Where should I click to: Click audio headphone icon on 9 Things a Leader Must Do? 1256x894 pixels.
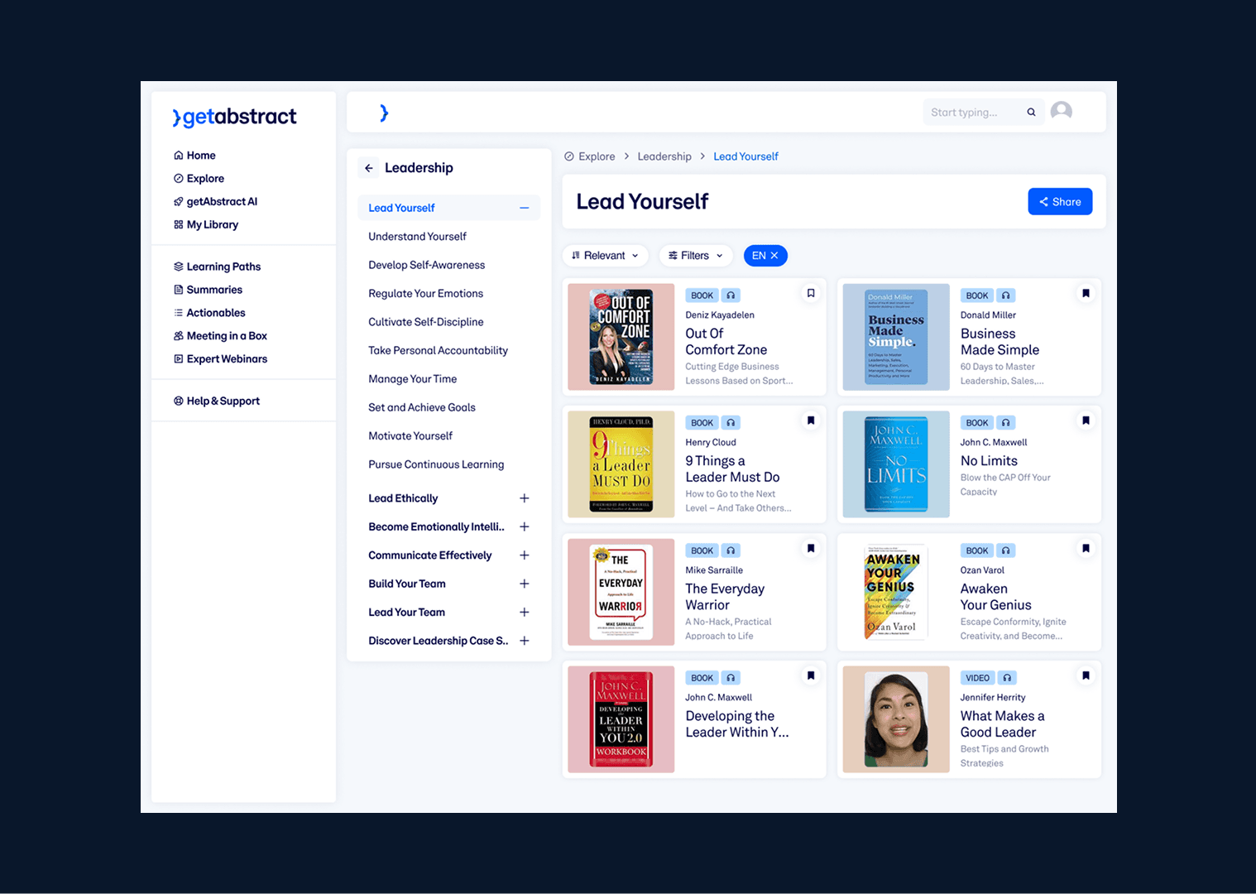731,423
